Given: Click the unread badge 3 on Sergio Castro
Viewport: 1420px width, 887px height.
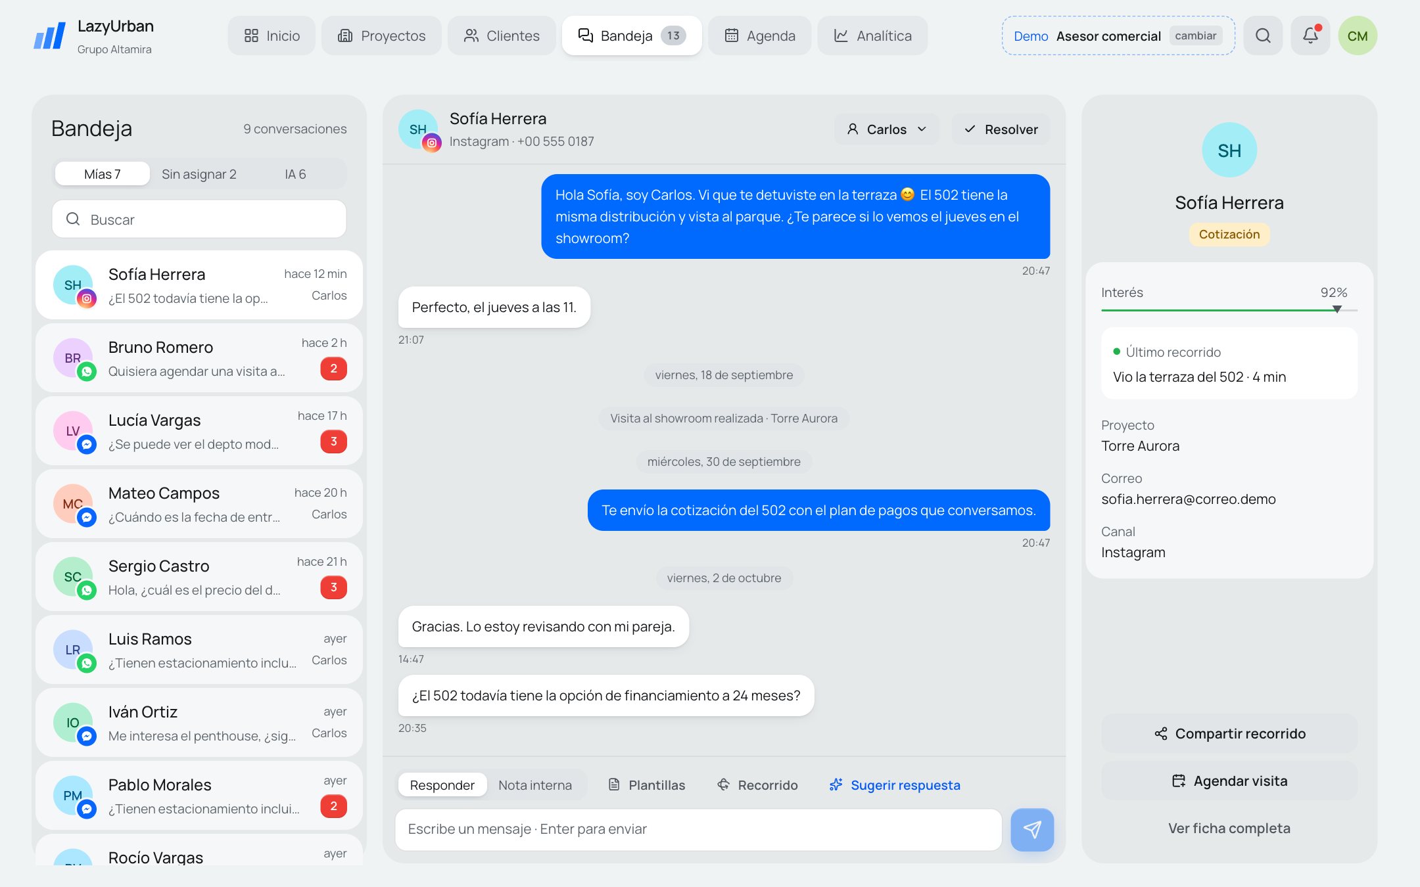Looking at the screenshot, I should point(333,587).
